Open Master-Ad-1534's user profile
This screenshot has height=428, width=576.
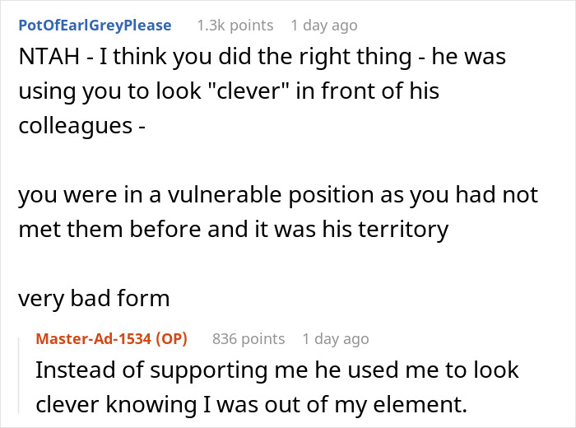click(98, 338)
